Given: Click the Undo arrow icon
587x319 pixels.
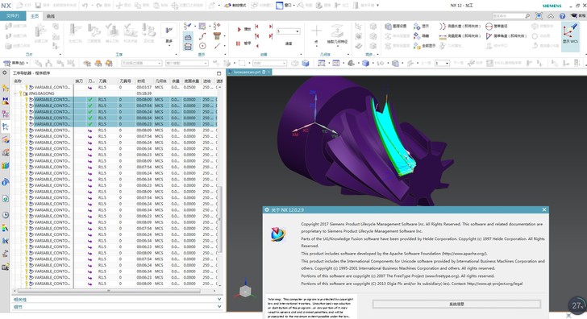Looking at the screenshot, I should [85, 5].
